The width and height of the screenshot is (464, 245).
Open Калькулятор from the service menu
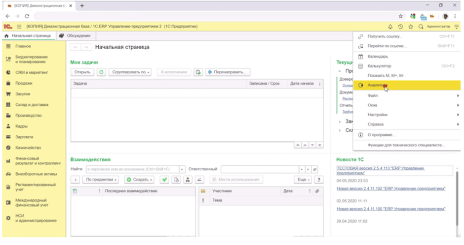[x=407, y=66]
